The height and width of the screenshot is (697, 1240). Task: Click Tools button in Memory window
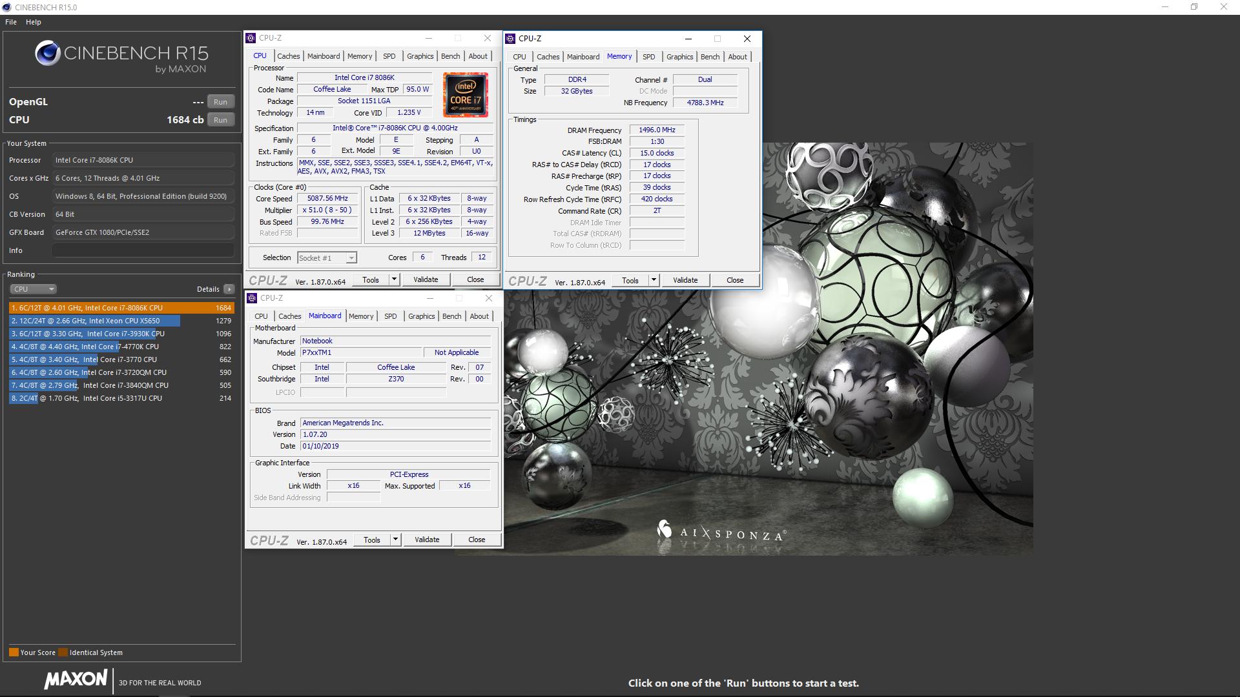pyautogui.click(x=630, y=280)
